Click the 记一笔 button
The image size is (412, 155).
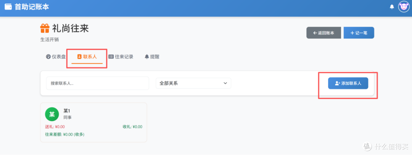(359, 33)
